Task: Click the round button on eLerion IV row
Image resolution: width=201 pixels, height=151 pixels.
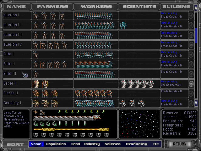Action: click(x=191, y=45)
